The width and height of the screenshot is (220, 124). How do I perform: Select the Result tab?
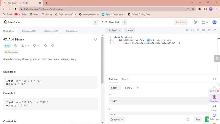[125, 79]
